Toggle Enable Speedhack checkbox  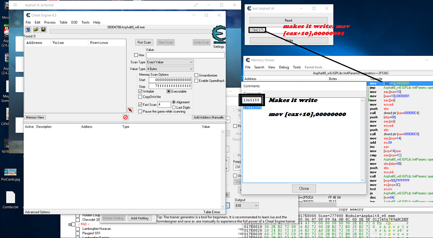tap(196, 80)
